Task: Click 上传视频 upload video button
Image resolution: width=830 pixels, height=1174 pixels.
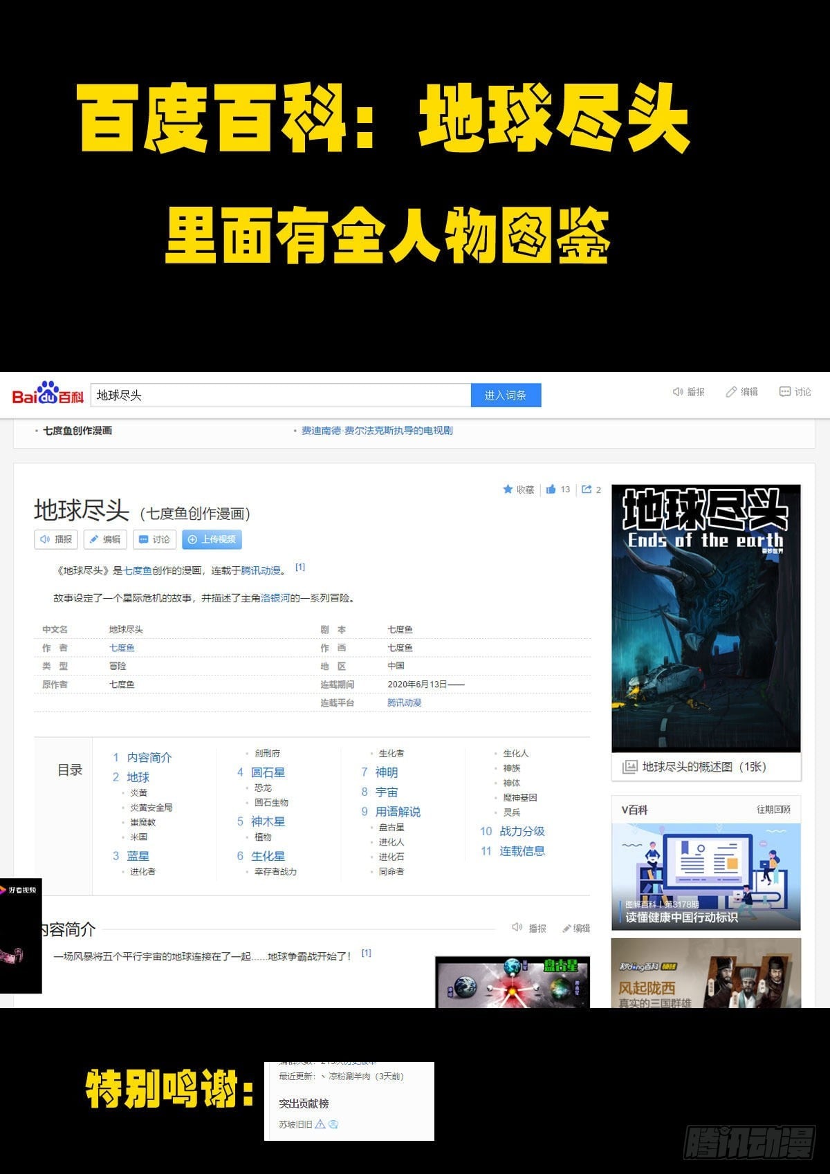Action: point(212,539)
